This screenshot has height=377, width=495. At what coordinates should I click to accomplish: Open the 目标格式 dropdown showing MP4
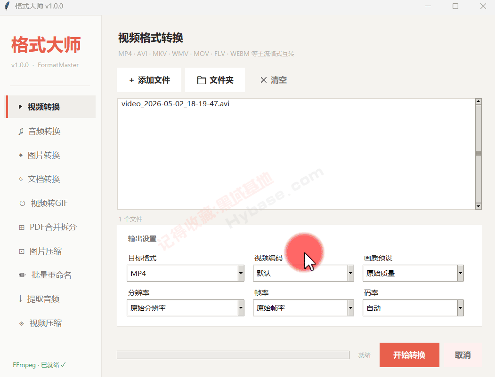[x=185, y=273]
